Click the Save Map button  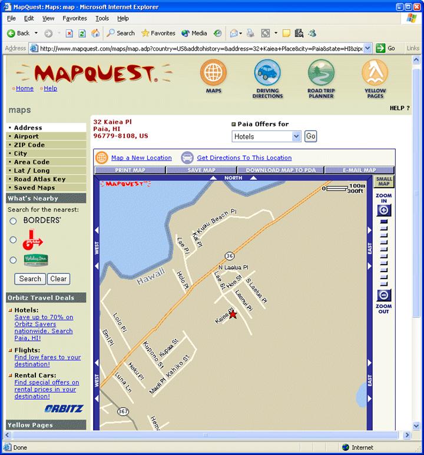[201, 170]
